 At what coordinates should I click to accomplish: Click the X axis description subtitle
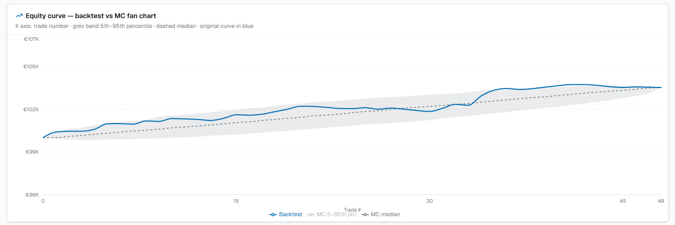pos(134,26)
